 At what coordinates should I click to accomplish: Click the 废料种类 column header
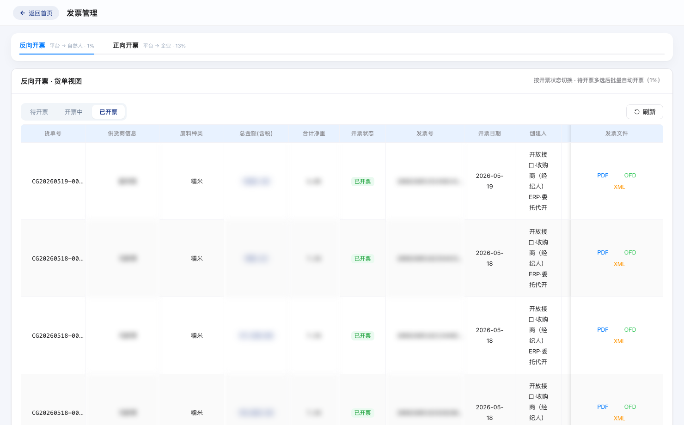point(191,134)
